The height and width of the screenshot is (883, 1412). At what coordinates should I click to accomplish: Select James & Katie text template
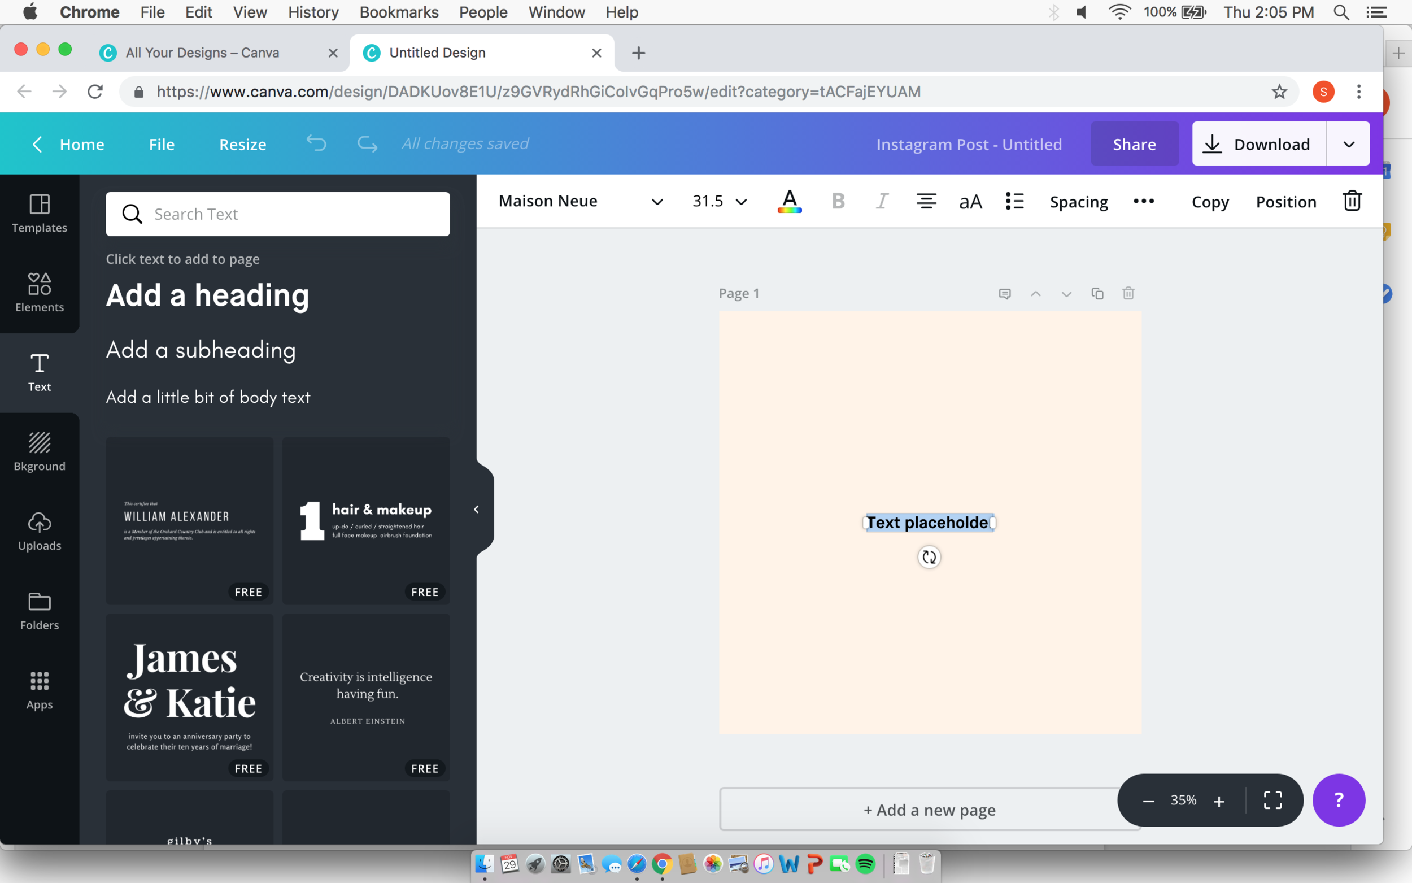coord(190,697)
